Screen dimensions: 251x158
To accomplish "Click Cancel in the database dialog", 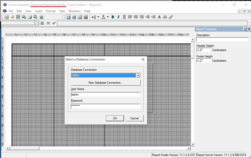I will tap(134, 118).
